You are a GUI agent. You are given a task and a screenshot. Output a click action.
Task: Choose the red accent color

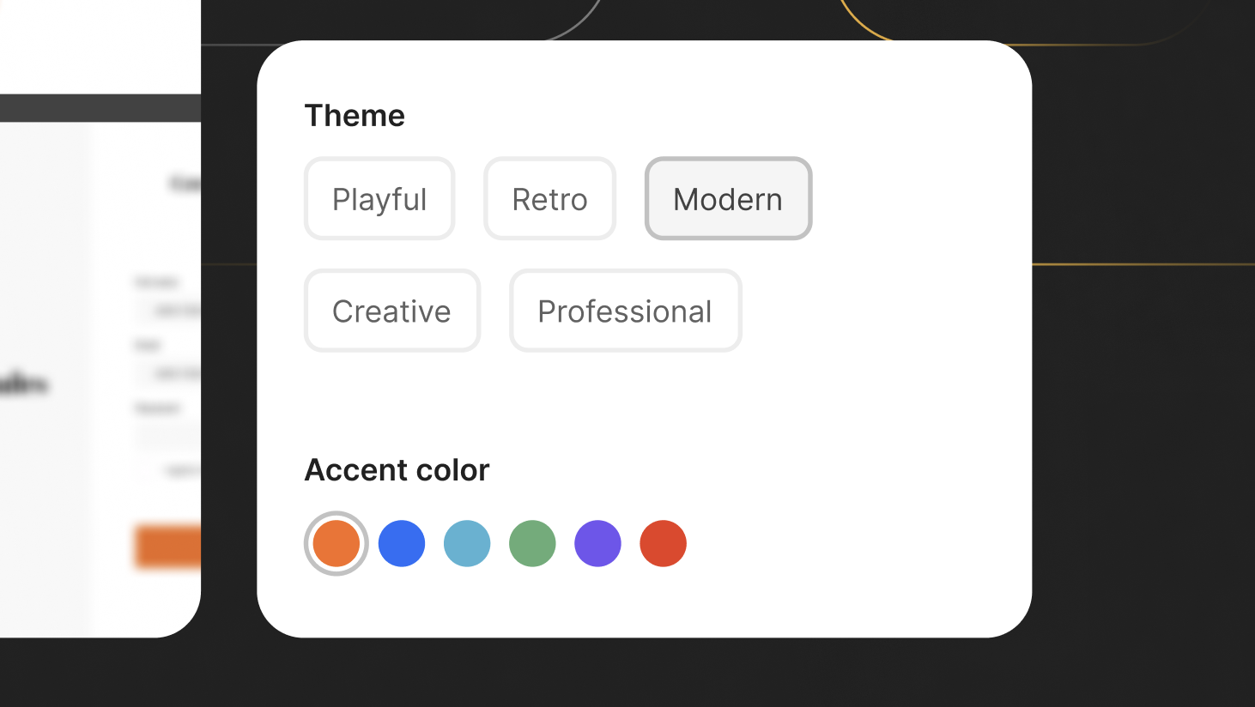[663, 543]
